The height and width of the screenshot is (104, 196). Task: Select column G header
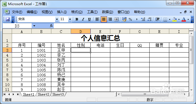coord(139,31)
